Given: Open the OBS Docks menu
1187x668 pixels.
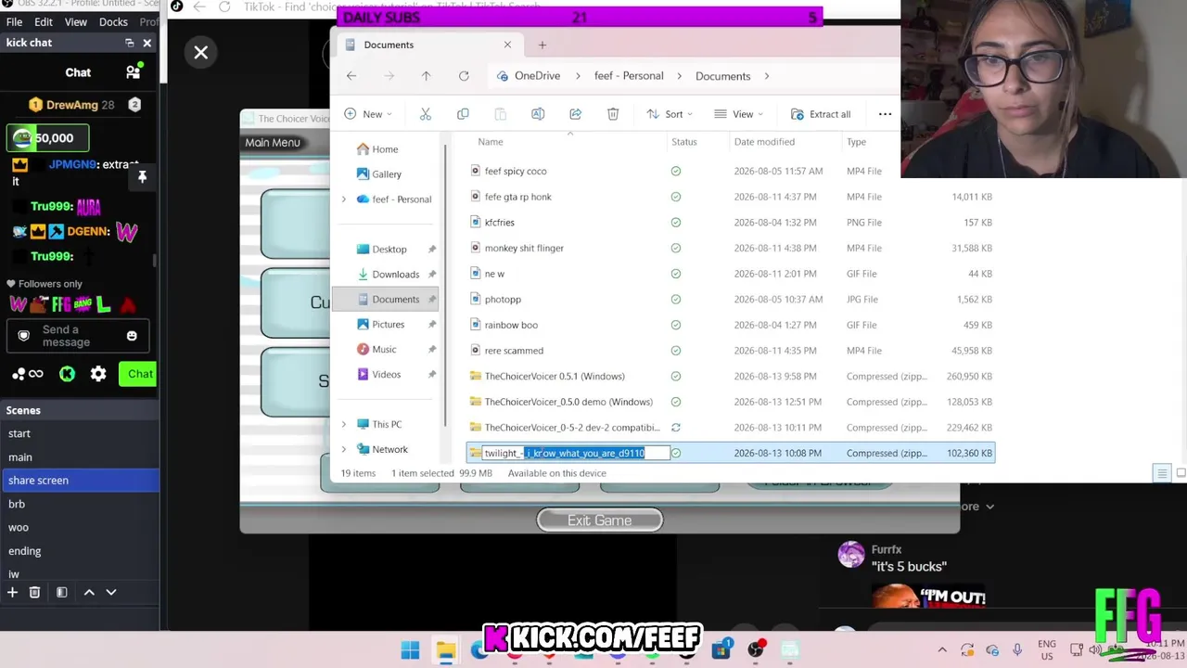Looking at the screenshot, I should tap(113, 22).
